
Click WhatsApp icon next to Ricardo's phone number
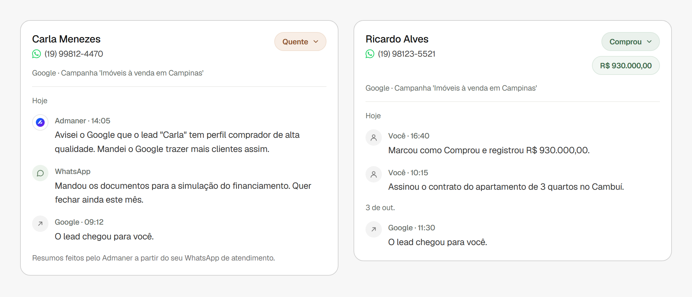[x=370, y=54]
